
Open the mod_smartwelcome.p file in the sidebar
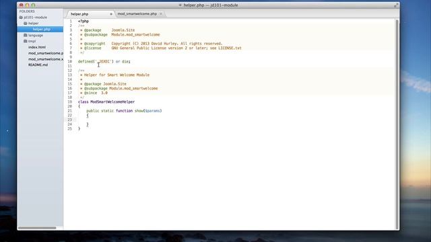(x=46, y=53)
